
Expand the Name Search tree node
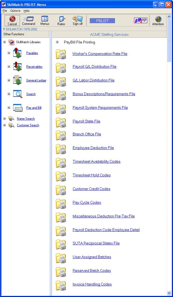5,119
